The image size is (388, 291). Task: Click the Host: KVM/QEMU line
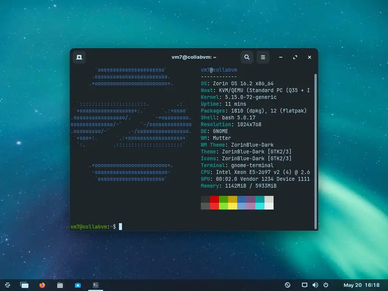coord(255,90)
